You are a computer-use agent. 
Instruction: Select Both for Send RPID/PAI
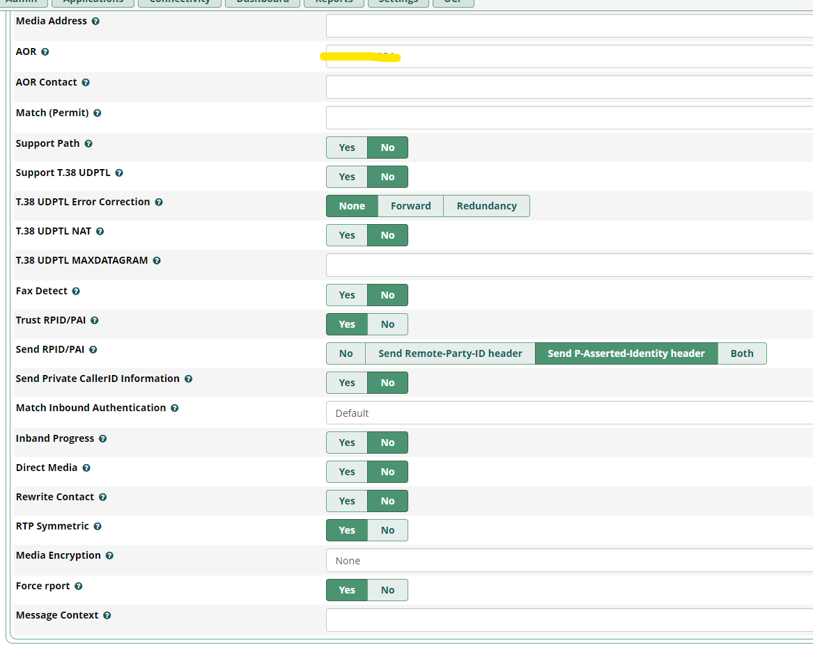coord(742,353)
